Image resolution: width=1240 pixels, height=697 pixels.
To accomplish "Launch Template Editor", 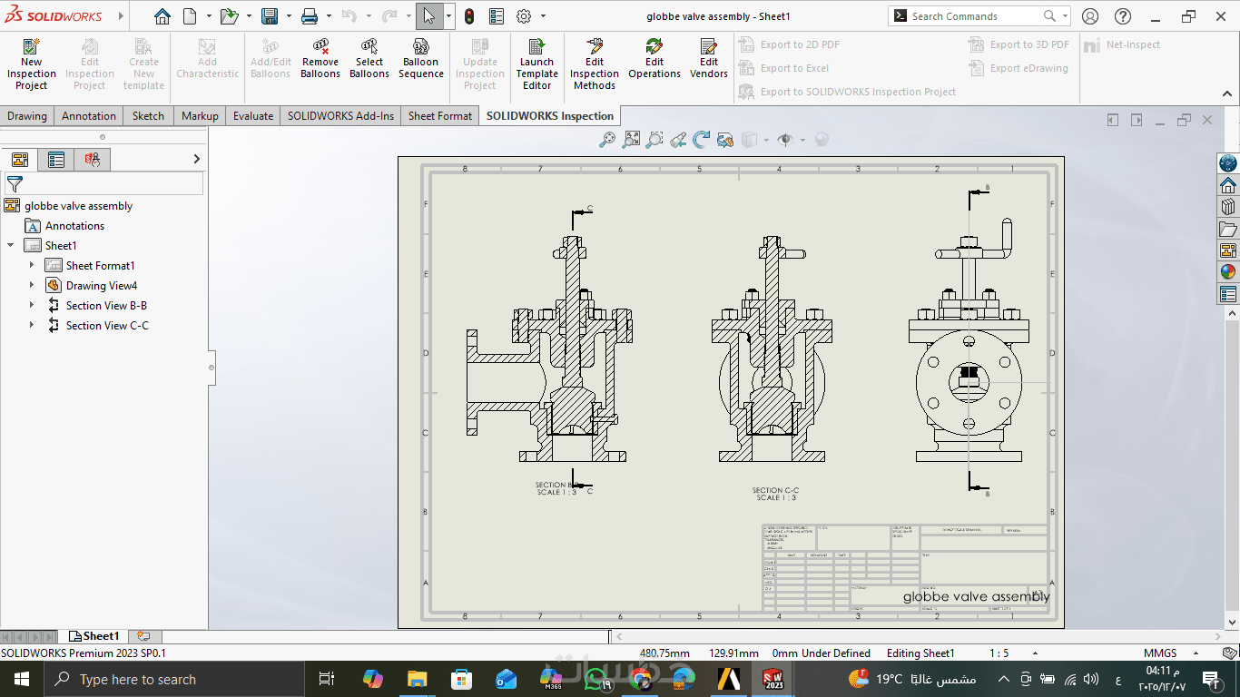I will pos(536,64).
